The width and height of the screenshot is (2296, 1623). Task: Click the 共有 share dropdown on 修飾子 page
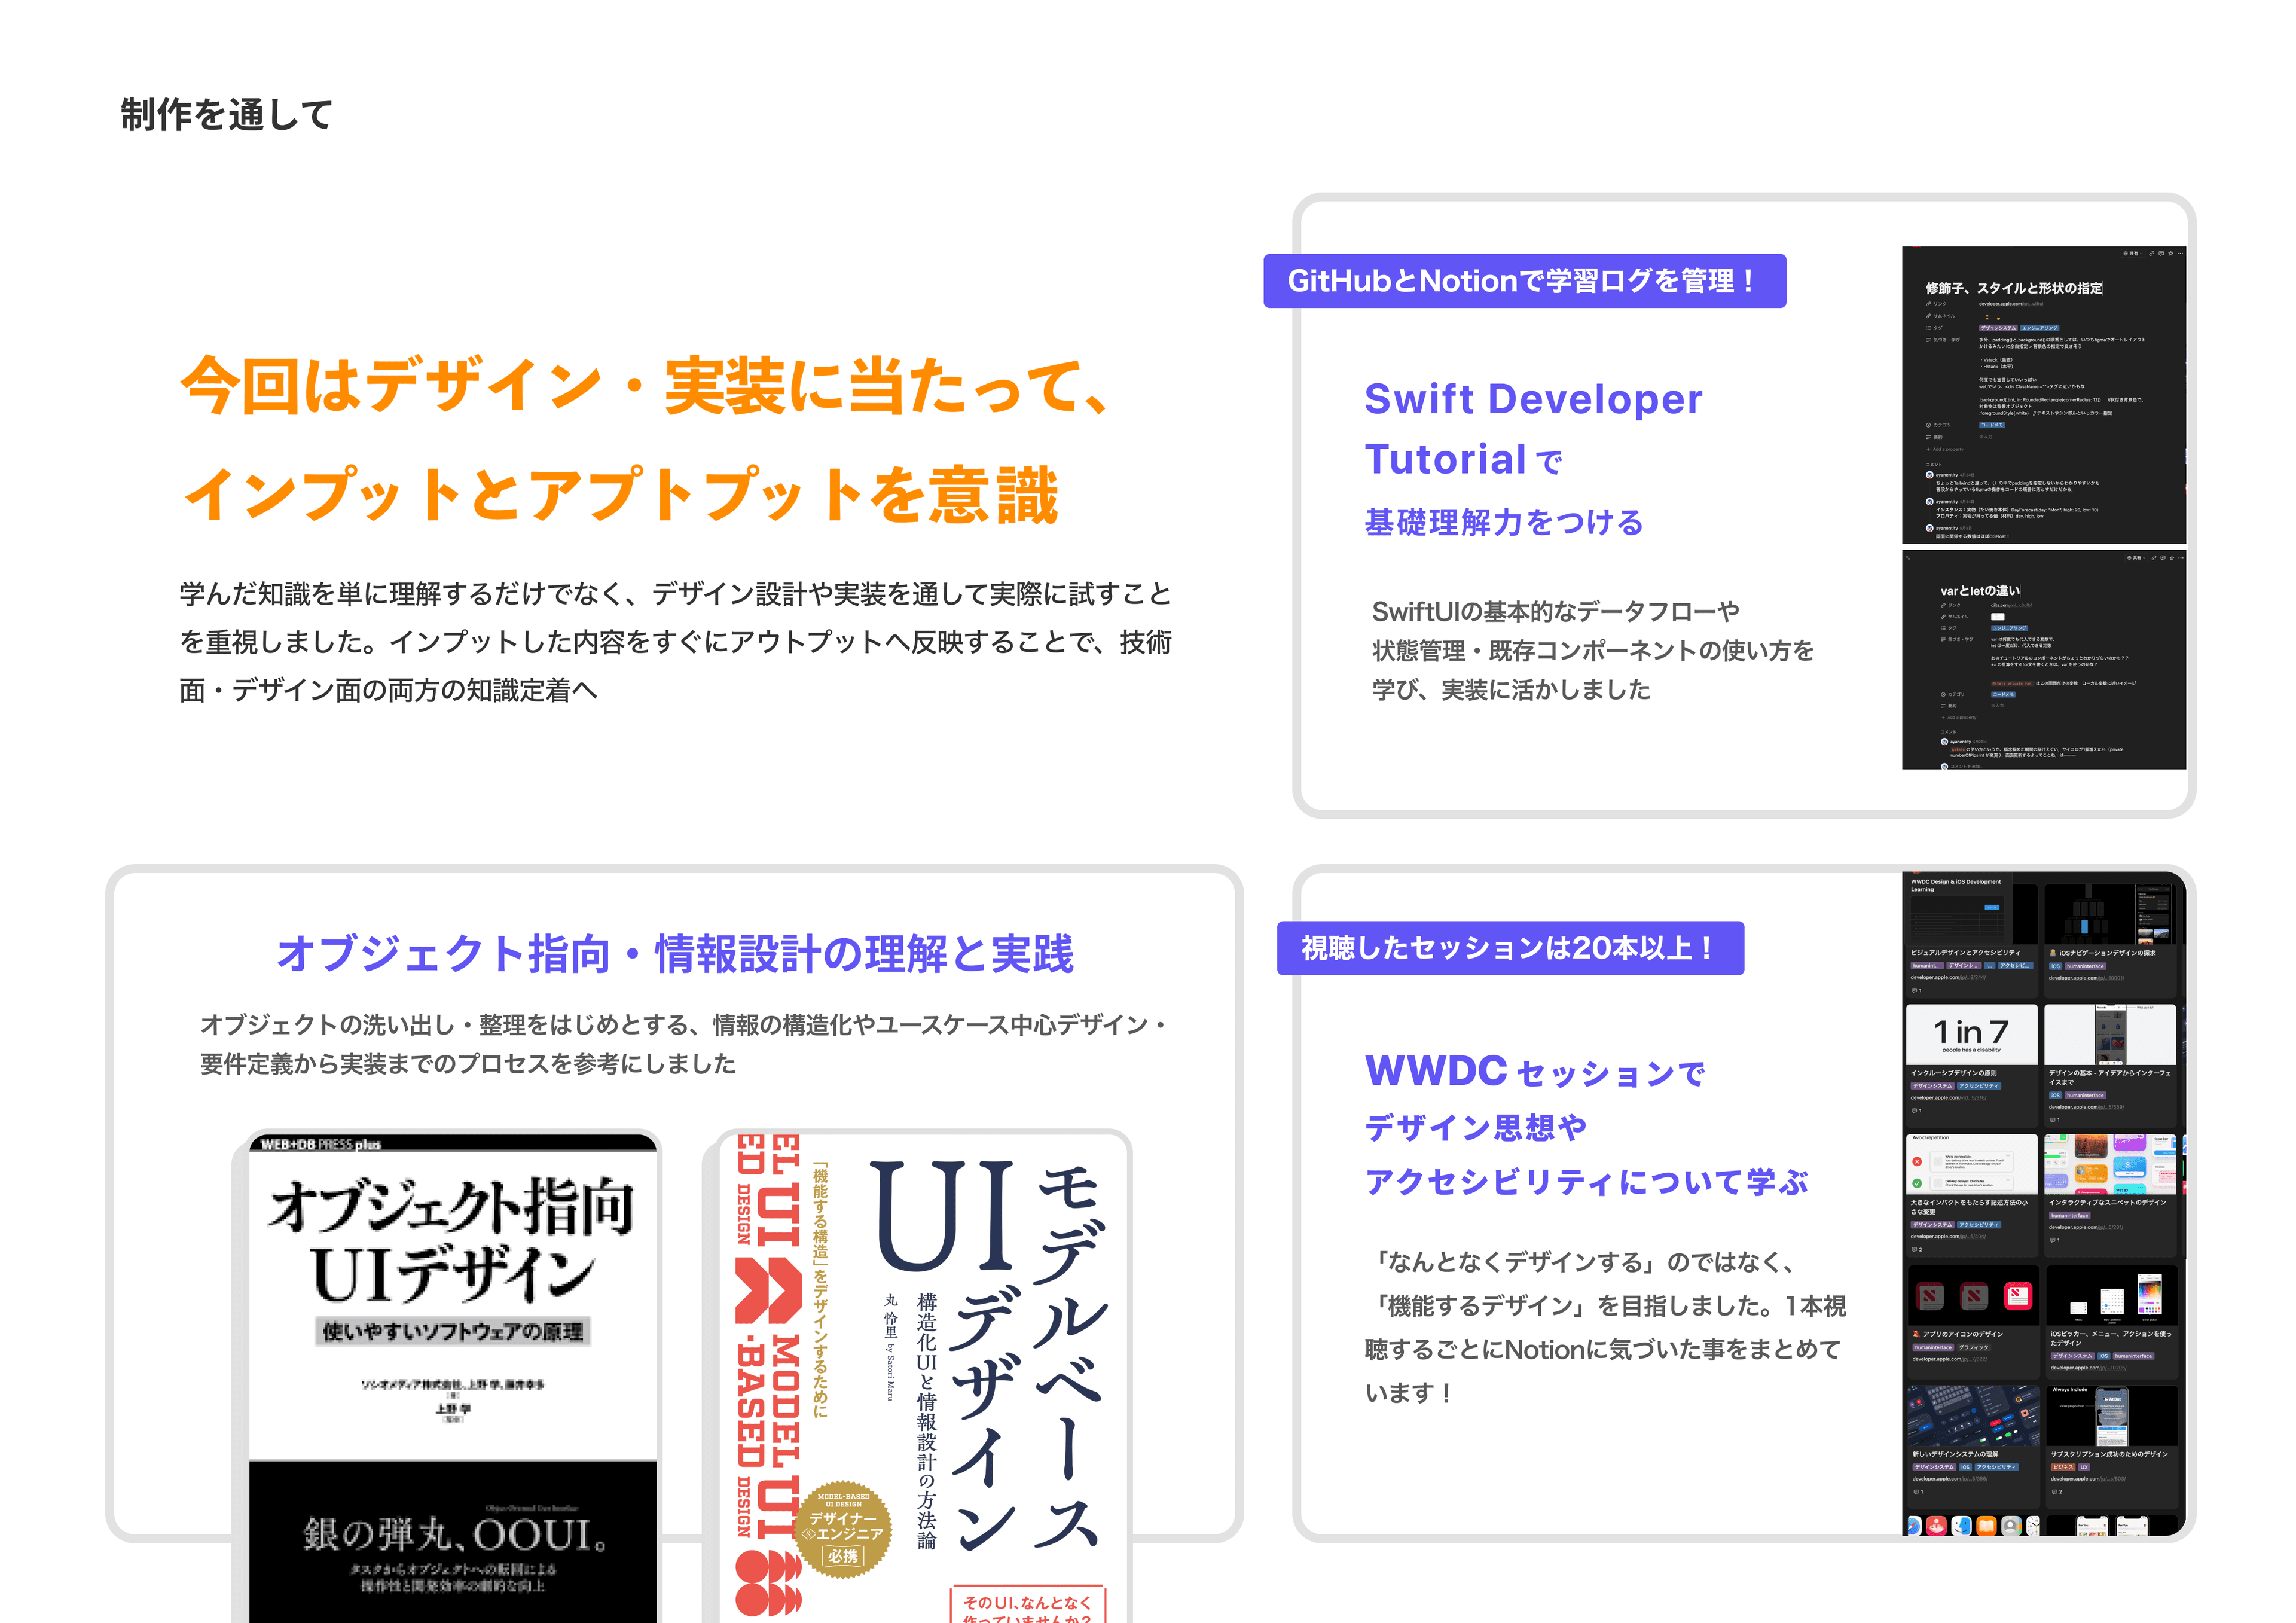click(x=2133, y=254)
